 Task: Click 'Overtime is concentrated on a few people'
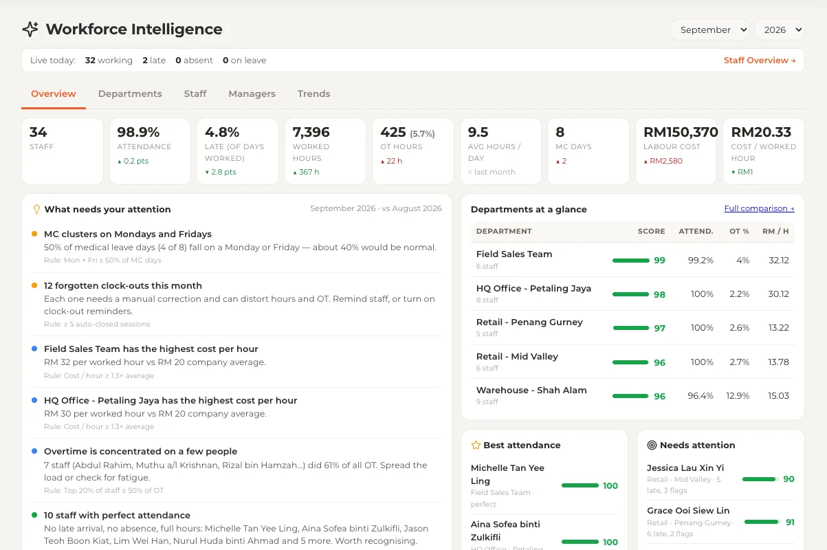237,470
